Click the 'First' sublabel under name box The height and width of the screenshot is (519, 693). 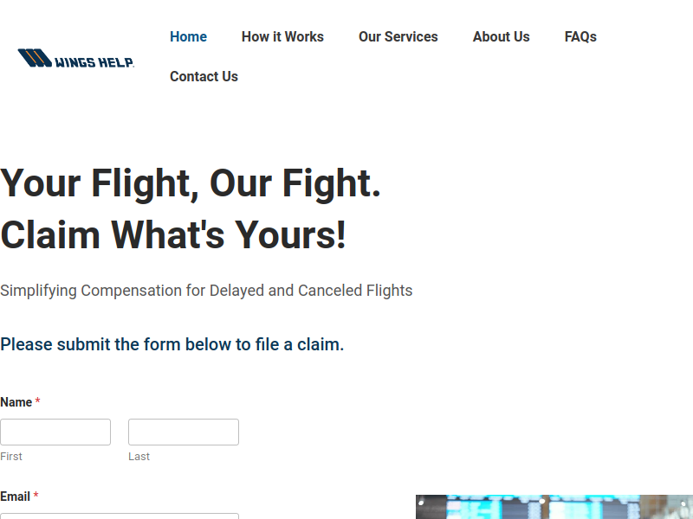[11, 457]
